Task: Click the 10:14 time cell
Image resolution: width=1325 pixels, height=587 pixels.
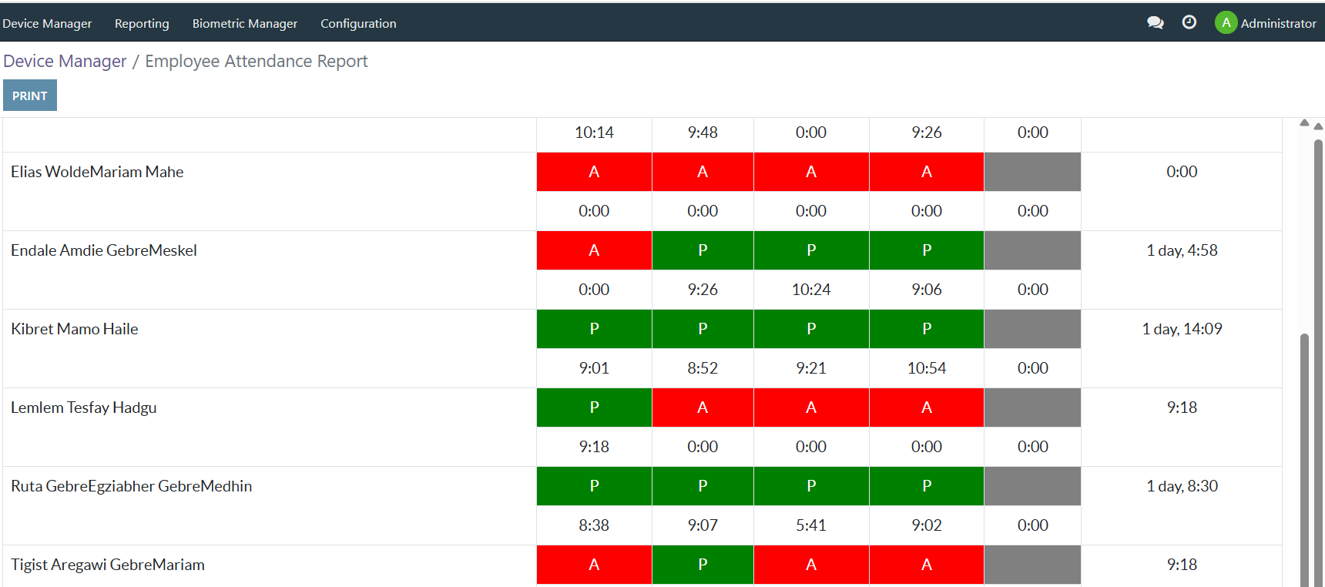Action: 594,132
